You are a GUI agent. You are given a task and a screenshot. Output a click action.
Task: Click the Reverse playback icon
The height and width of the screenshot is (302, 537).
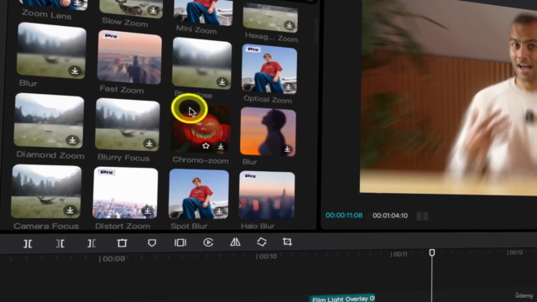point(208,242)
